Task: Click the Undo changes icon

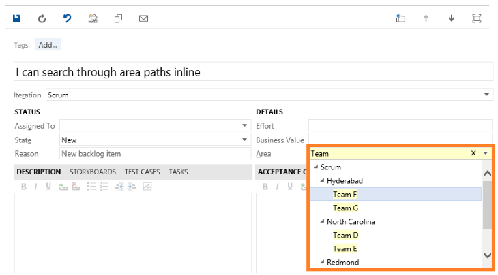Action: 67,19
